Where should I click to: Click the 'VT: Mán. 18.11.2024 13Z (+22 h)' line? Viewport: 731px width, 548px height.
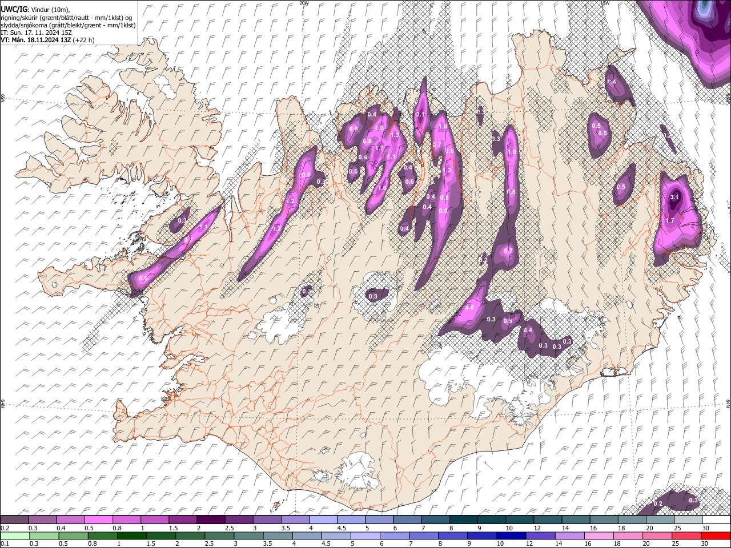[48, 40]
